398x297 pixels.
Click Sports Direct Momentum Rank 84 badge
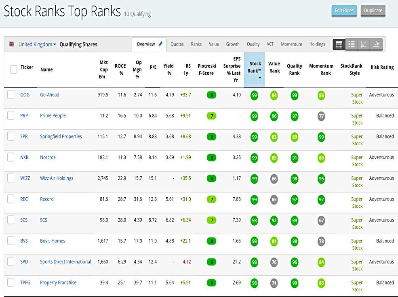click(x=321, y=262)
